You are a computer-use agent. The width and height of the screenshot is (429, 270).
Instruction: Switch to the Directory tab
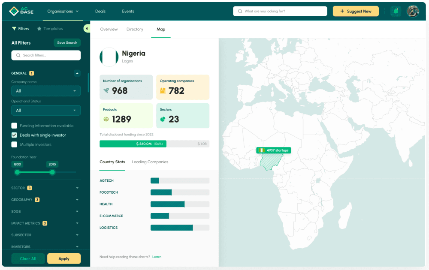tap(135, 29)
